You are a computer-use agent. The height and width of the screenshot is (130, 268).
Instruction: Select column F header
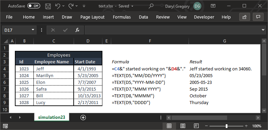coord(150,41)
